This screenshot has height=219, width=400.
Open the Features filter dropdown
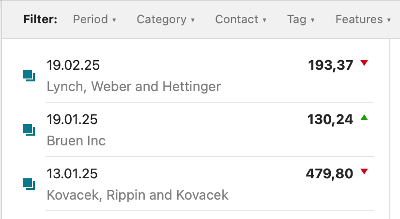pyautogui.click(x=363, y=19)
